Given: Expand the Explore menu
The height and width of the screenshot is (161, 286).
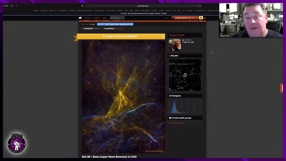Looking at the screenshot, I should (x=97, y=18).
